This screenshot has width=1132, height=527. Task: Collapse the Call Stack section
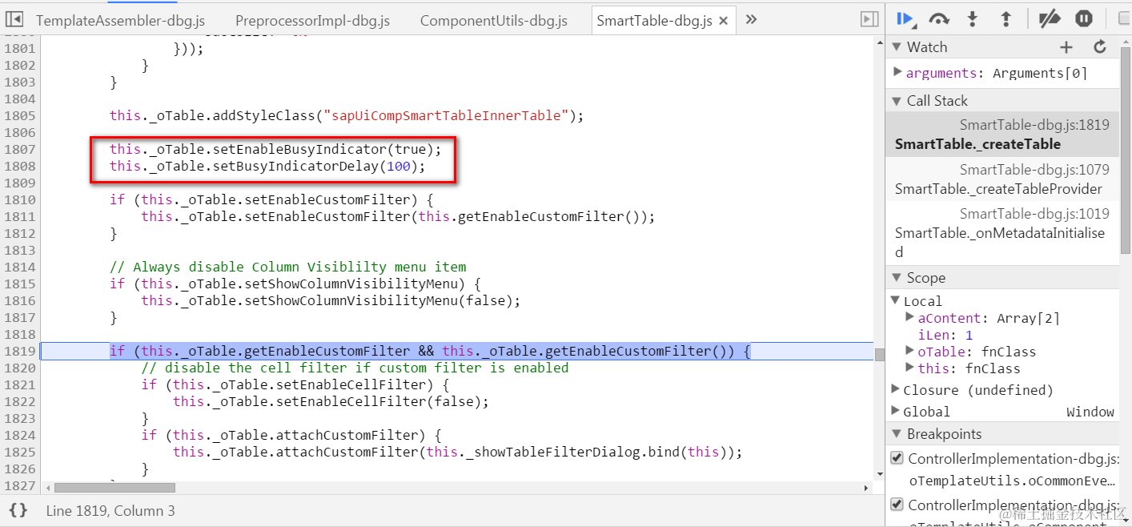tap(896, 101)
